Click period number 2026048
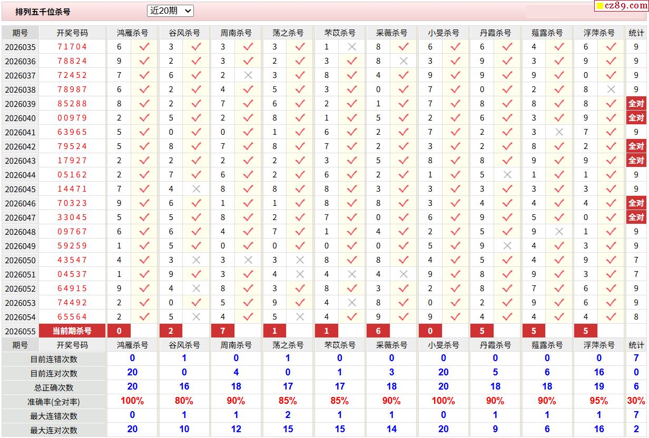 21,232
